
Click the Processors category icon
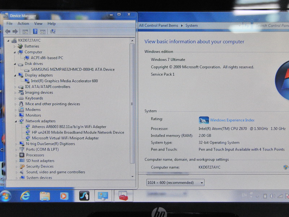click(x=22, y=155)
